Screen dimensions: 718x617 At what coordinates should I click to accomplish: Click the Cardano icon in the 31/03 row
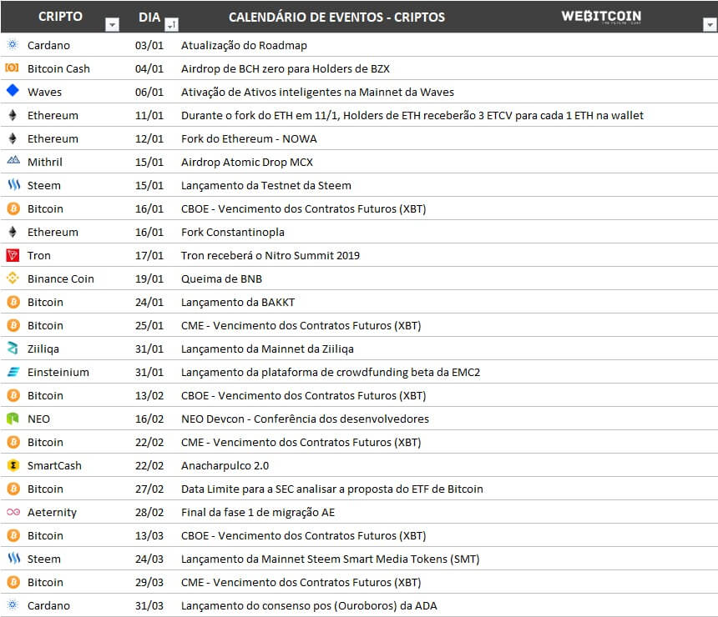[13, 604]
